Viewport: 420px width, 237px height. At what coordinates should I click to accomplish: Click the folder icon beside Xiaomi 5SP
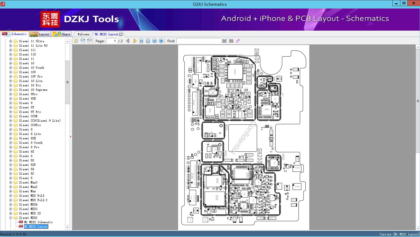16,165
